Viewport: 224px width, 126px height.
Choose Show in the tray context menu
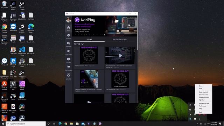[201, 86]
